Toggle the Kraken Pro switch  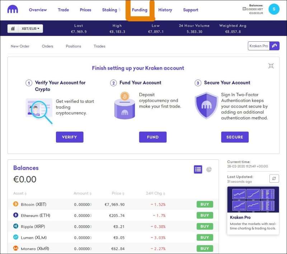pyautogui.click(x=274, y=46)
